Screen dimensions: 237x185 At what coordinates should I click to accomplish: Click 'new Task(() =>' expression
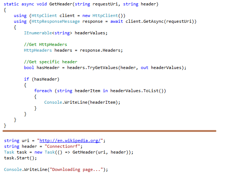[x=52, y=152]
